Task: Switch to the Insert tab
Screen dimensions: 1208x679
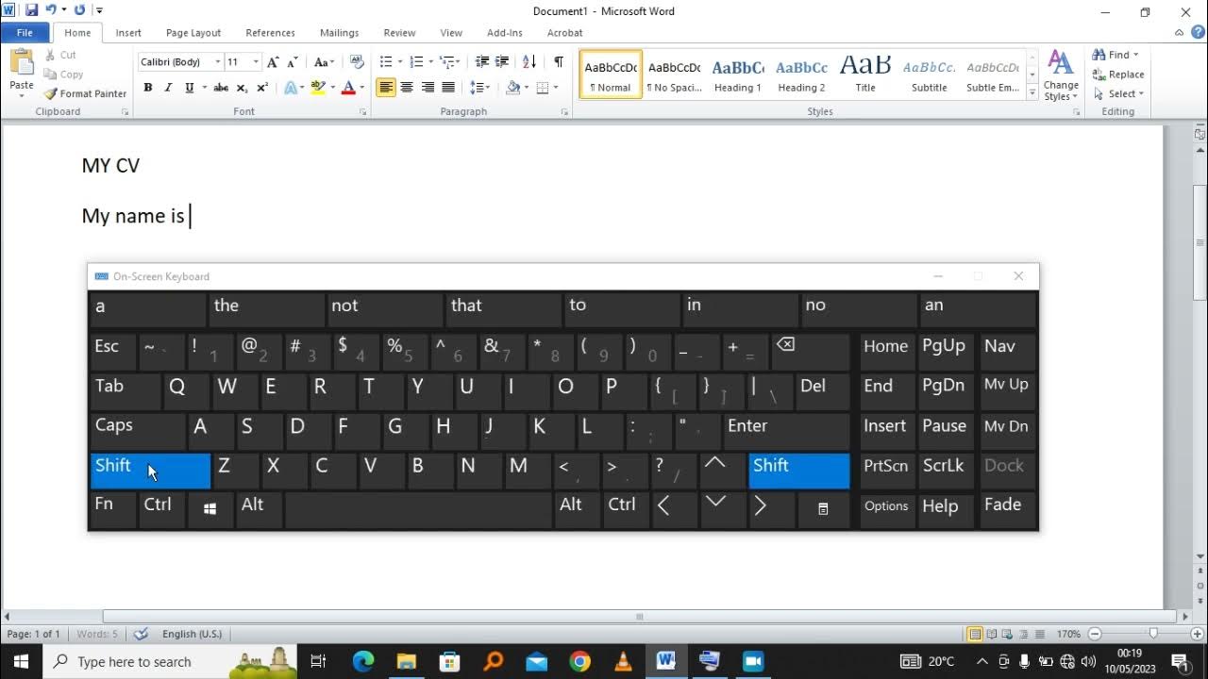Action: click(128, 33)
